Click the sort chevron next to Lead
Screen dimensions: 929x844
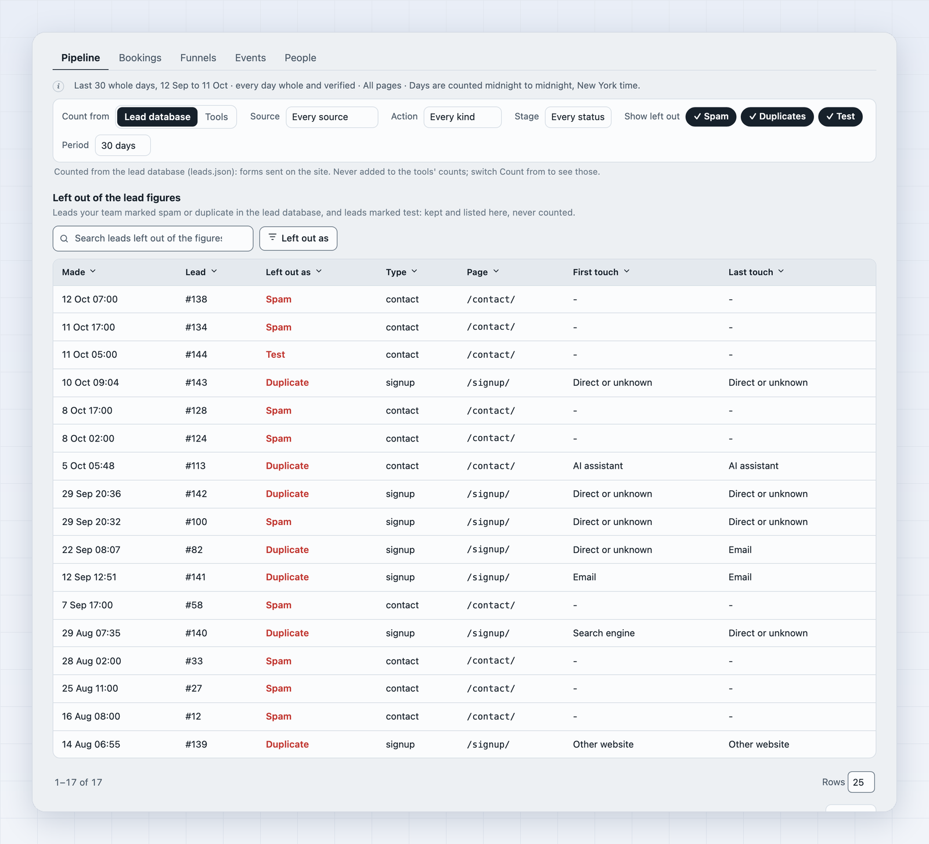click(214, 272)
